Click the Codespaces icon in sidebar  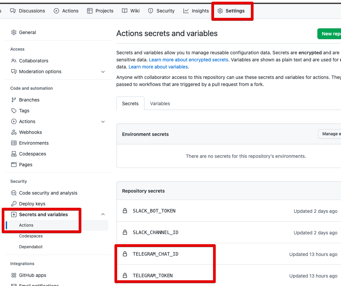point(14,154)
